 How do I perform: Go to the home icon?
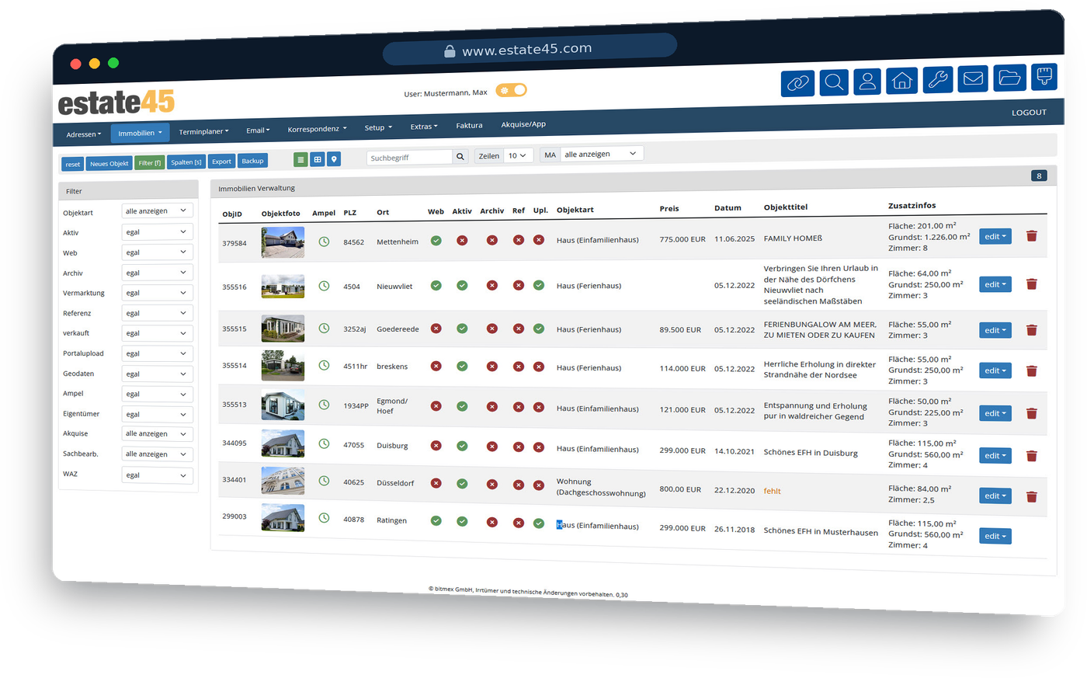pyautogui.click(x=901, y=80)
